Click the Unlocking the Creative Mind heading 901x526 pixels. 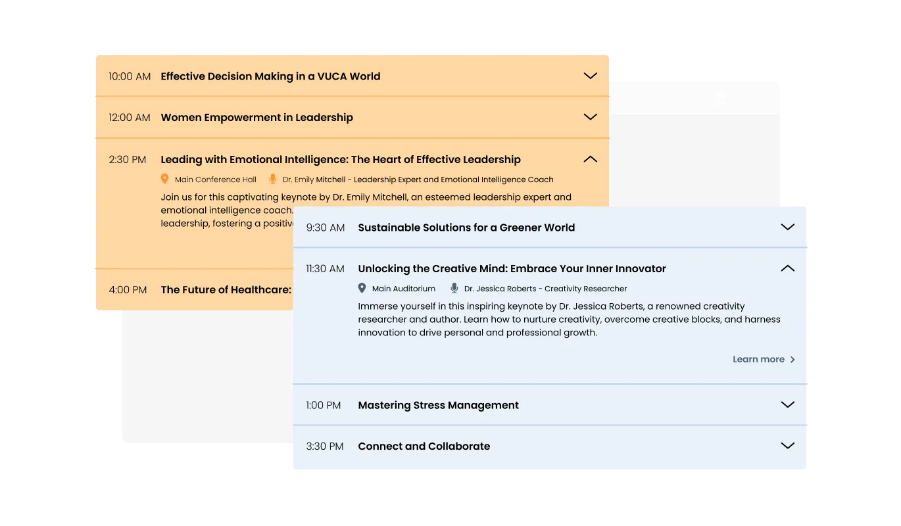pos(512,269)
